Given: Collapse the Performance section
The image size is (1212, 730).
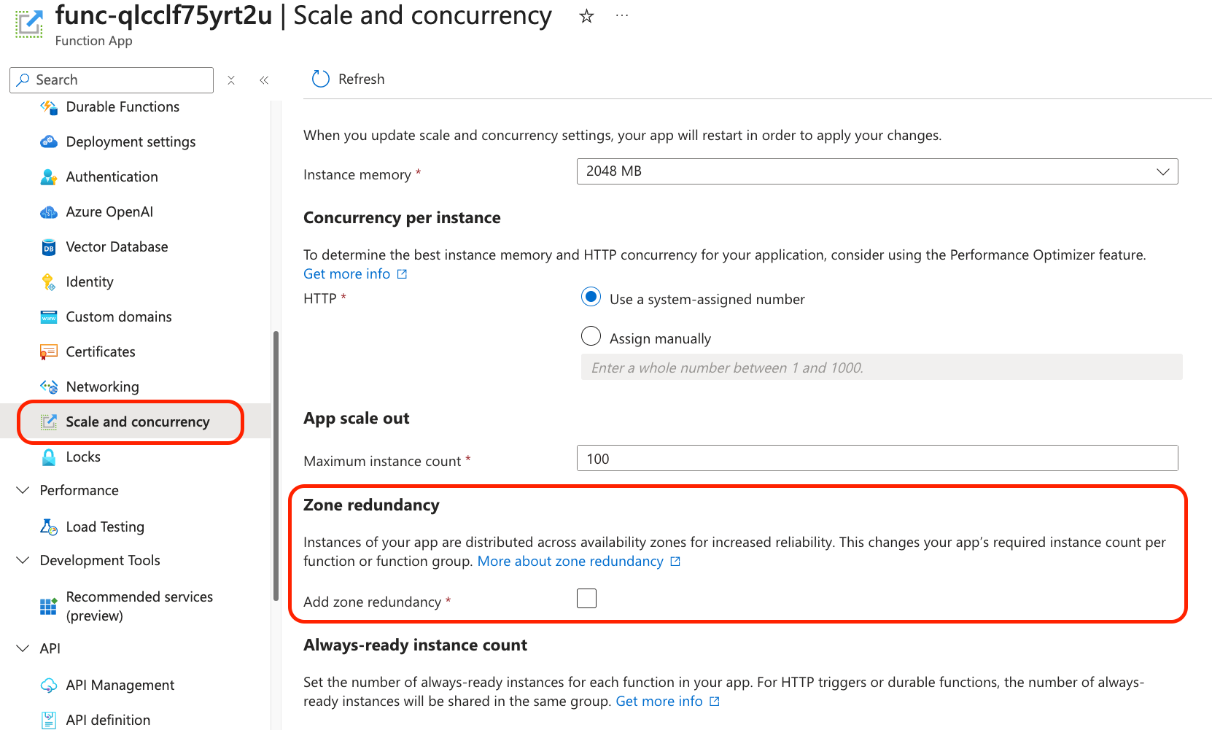Looking at the screenshot, I should pos(23,490).
